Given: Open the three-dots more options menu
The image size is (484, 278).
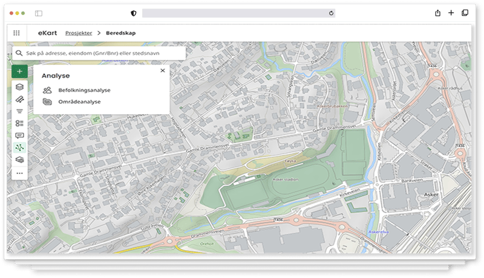Looking at the screenshot, I should coord(19,173).
